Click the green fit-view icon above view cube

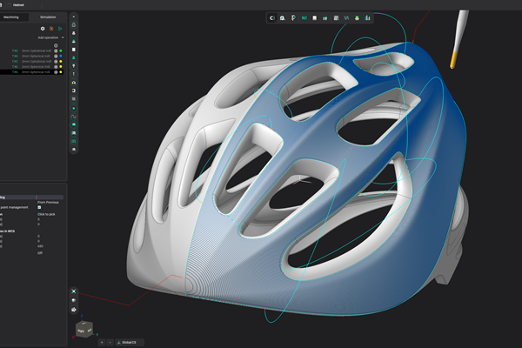[x=74, y=291]
